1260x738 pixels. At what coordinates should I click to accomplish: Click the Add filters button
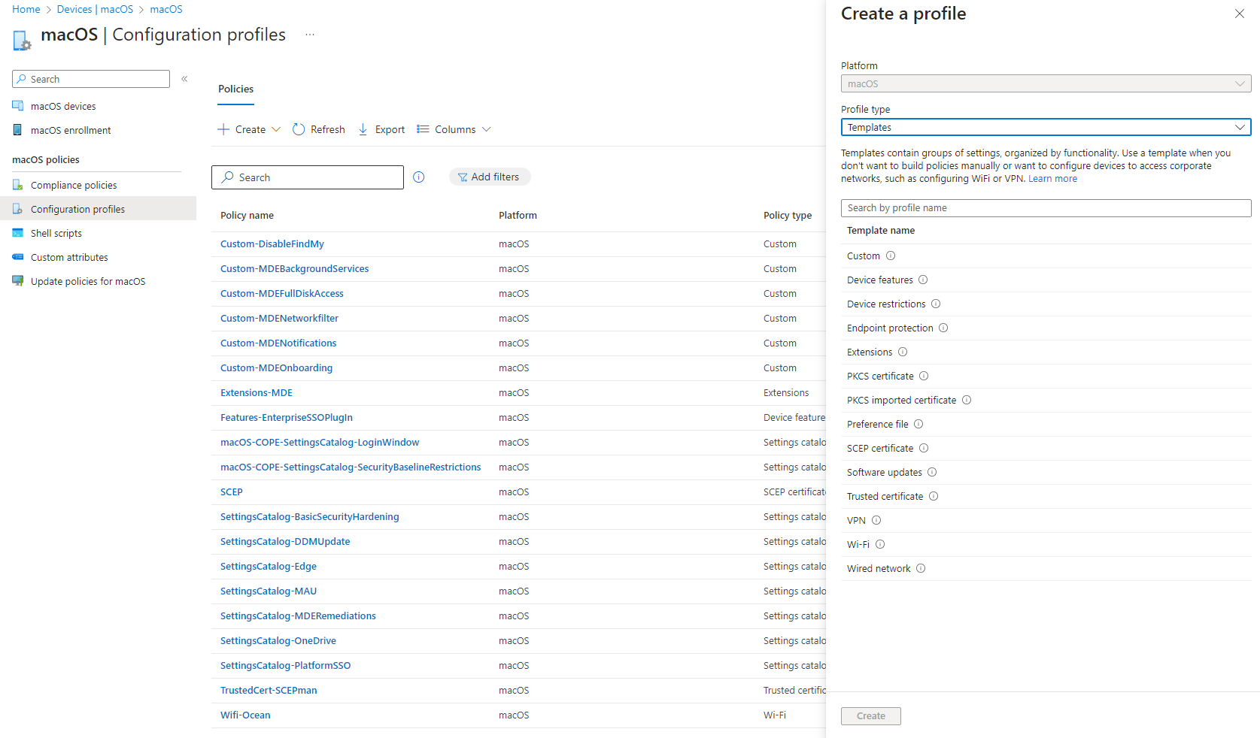coord(490,177)
